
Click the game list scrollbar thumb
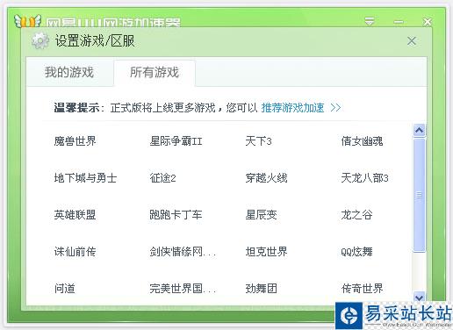pos(420,195)
